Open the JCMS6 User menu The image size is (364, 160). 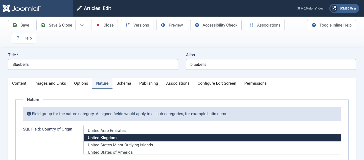(x=344, y=8)
